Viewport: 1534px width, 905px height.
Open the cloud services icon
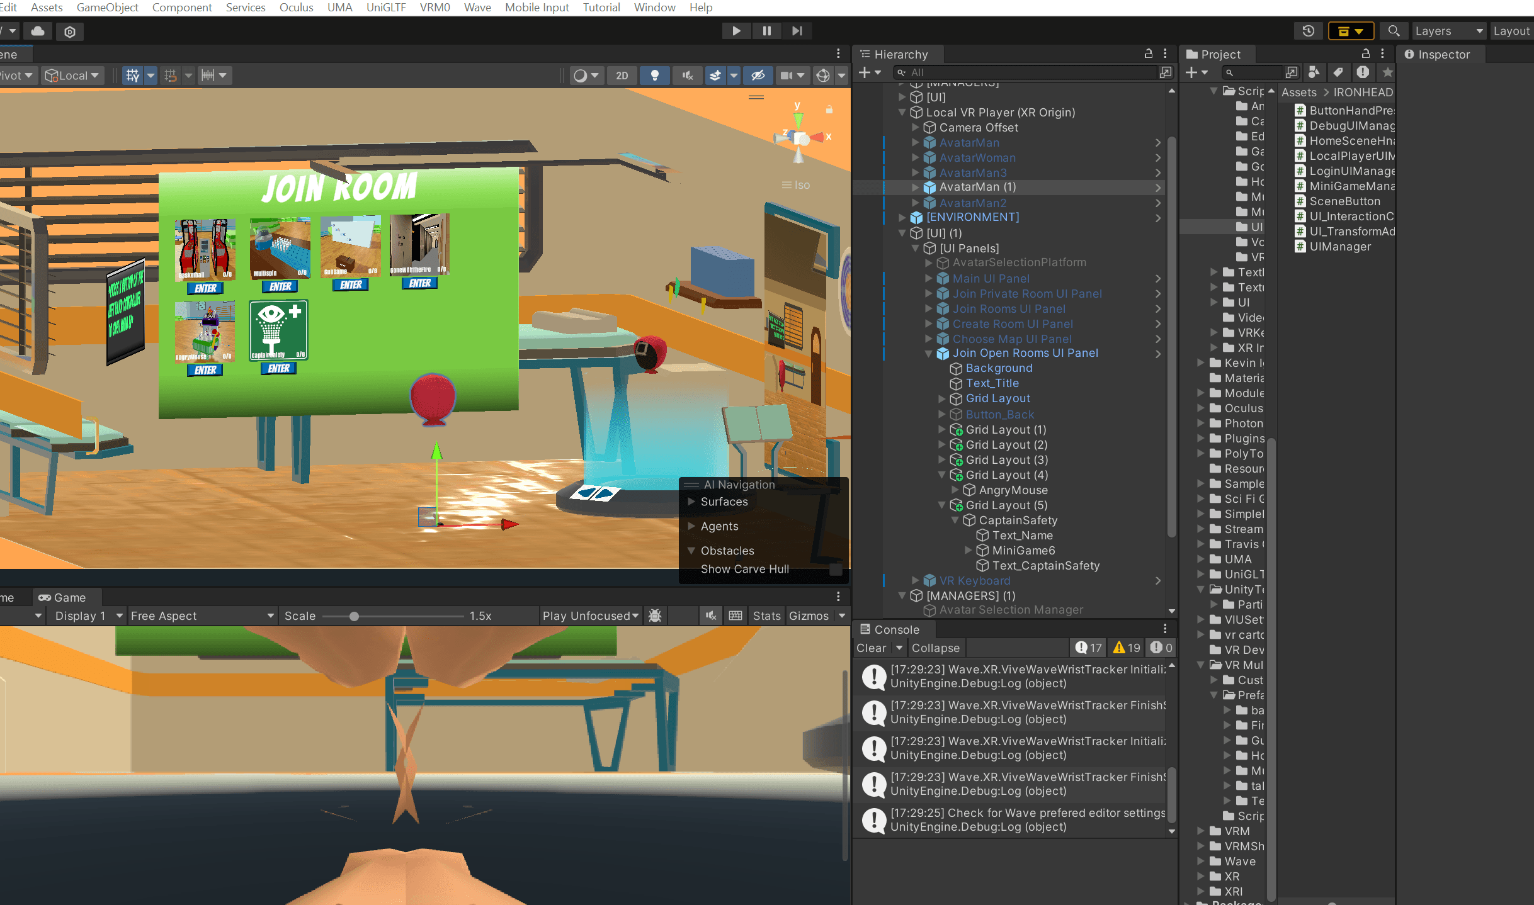point(38,31)
